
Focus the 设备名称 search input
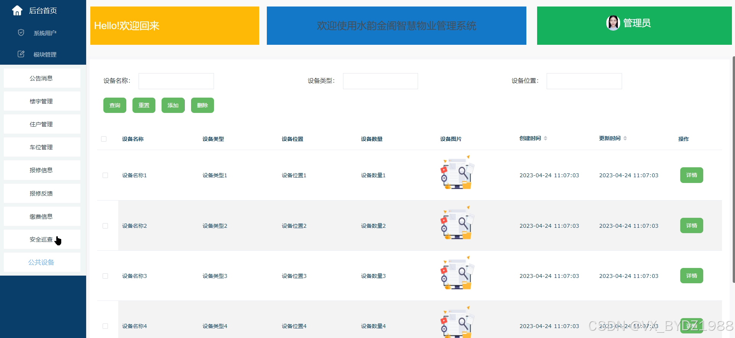point(176,81)
